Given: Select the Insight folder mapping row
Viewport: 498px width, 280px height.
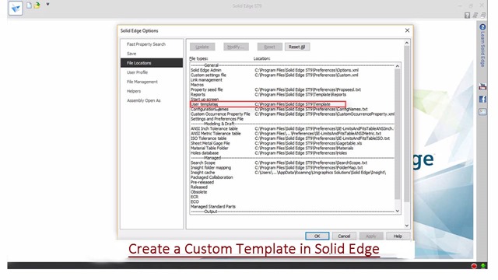Looking at the screenshot, I should pos(293,168).
